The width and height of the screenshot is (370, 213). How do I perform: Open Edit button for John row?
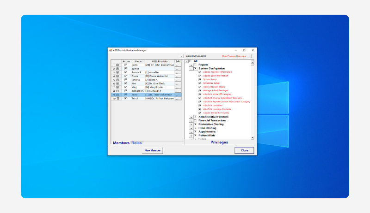point(178,65)
